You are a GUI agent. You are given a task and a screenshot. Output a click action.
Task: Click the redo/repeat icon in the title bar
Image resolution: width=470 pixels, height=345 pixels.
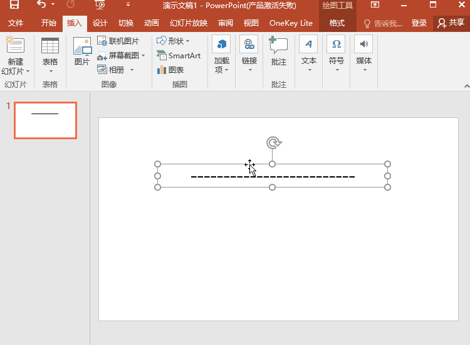[x=70, y=4]
